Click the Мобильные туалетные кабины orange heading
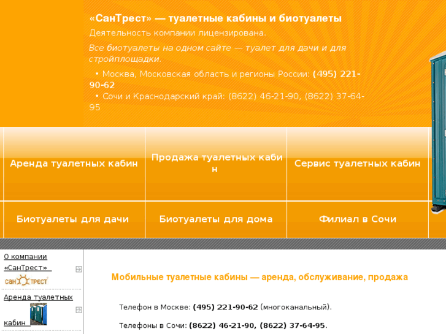The height and width of the screenshot is (334, 446). pyautogui.click(x=260, y=277)
